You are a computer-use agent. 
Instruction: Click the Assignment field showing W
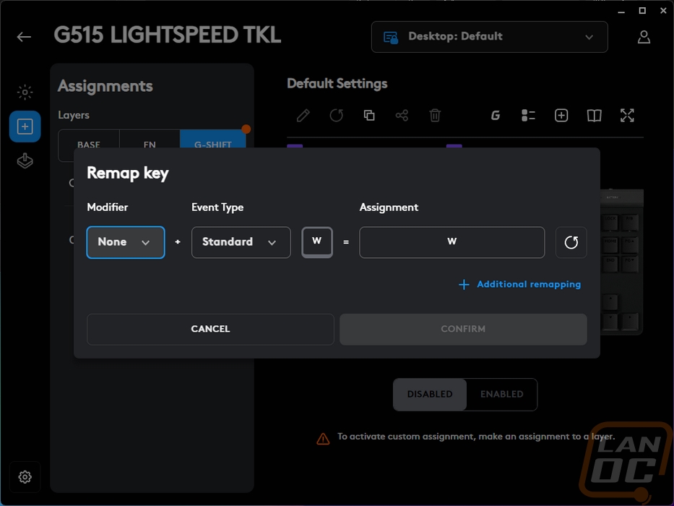tap(452, 242)
